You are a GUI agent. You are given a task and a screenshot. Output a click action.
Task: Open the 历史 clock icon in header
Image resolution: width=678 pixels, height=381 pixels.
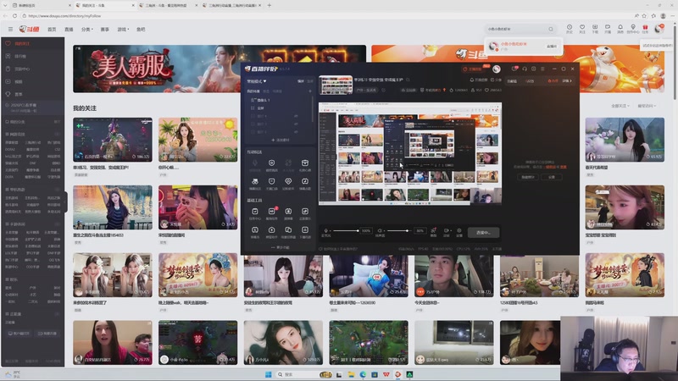(x=570, y=29)
